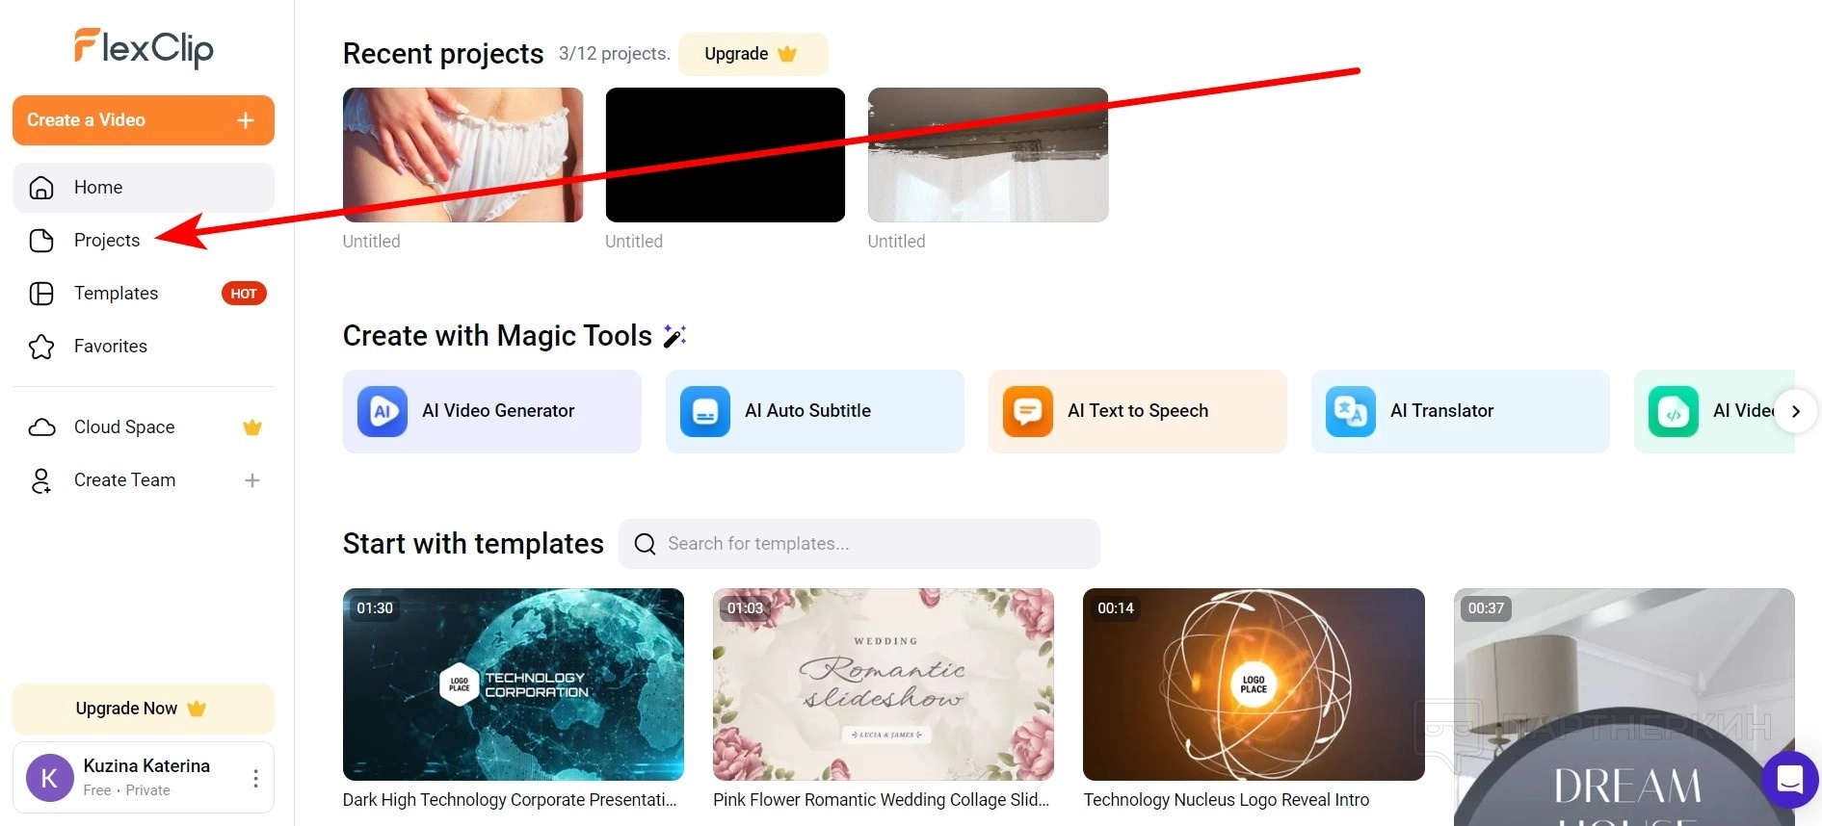Click the Favorites star icon in sidebar
1822x826 pixels.
coord(41,347)
